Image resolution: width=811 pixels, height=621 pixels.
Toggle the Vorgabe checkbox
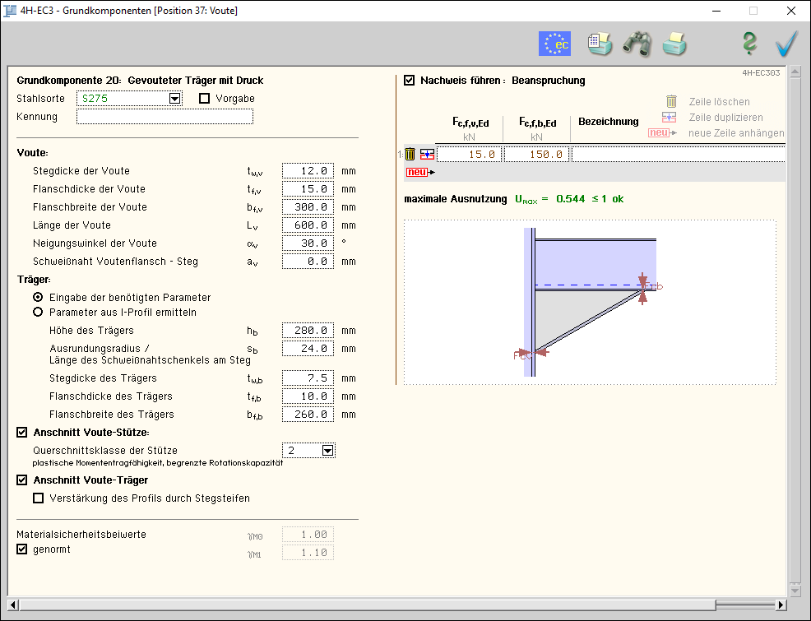[205, 99]
